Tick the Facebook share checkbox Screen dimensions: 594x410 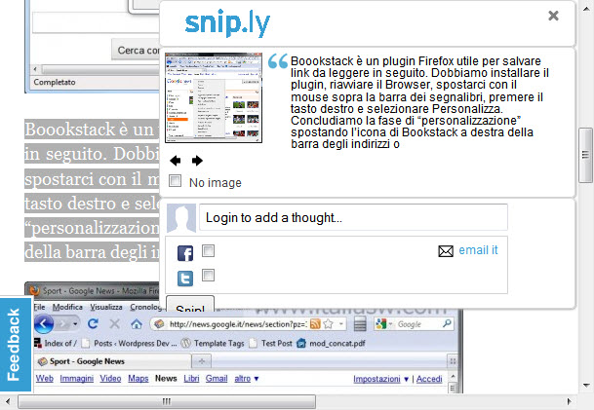coord(208,250)
